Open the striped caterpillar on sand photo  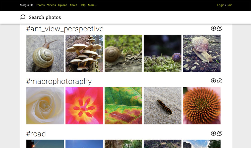coord(162,106)
